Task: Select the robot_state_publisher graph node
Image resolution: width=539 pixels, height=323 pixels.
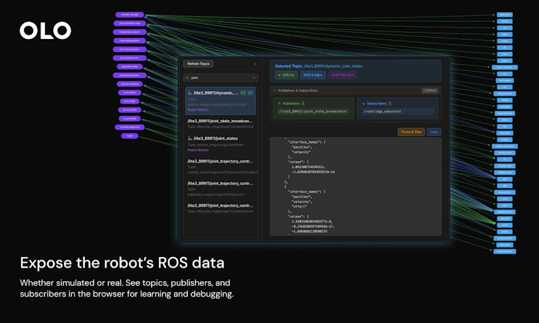Action: coord(129,40)
